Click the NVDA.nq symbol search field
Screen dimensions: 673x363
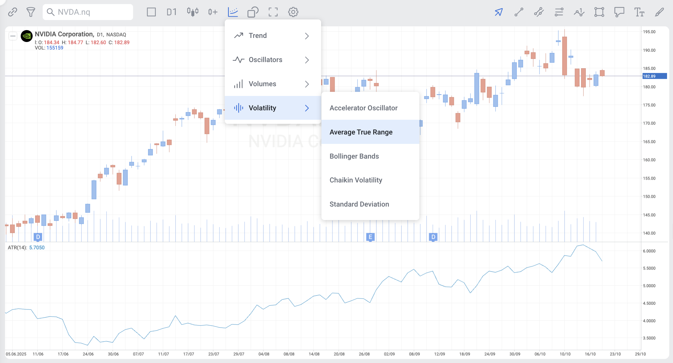[88, 12]
